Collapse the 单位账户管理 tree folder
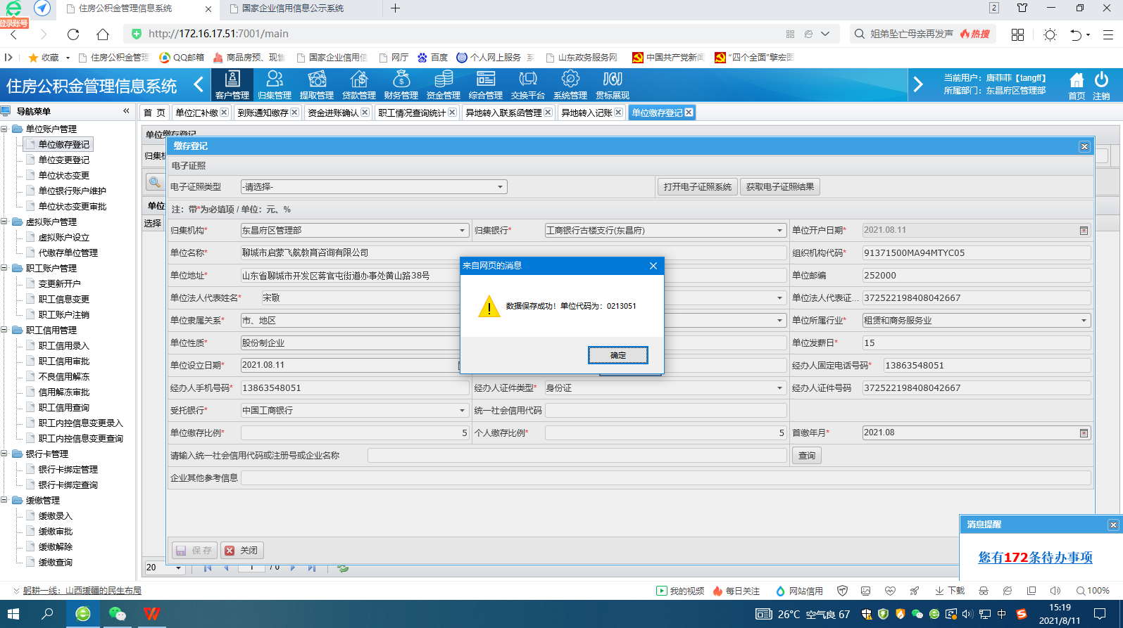The image size is (1123, 628). tap(6, 129)
